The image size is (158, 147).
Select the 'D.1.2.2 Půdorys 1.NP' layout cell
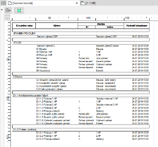pyautogui.click(x=46, y=136)
